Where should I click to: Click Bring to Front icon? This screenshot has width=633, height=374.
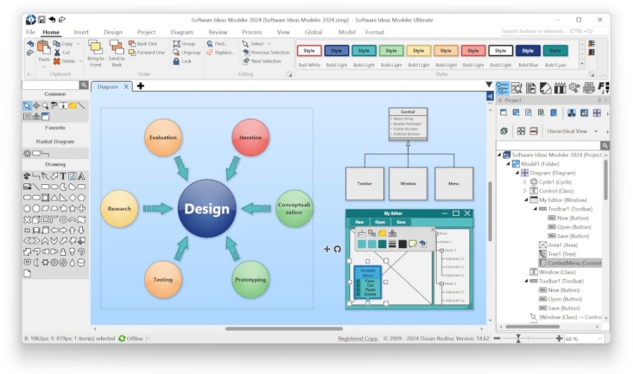point(95,47)
